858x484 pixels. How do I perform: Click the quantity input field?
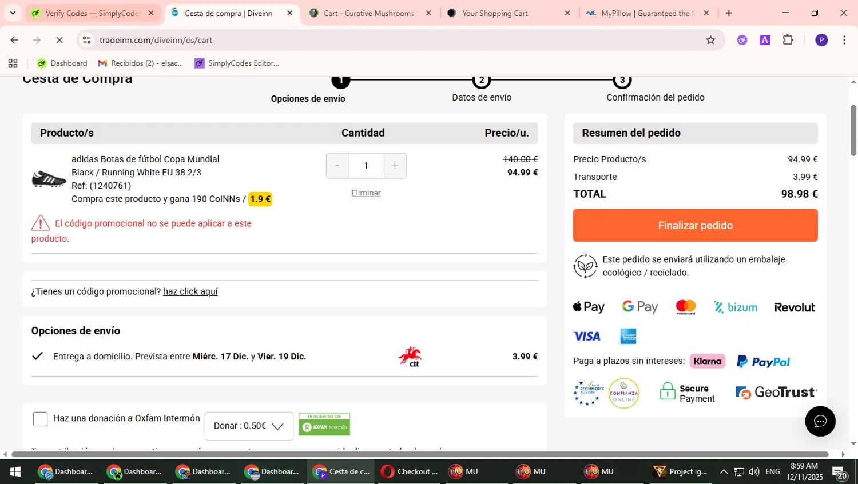point(366,166)
